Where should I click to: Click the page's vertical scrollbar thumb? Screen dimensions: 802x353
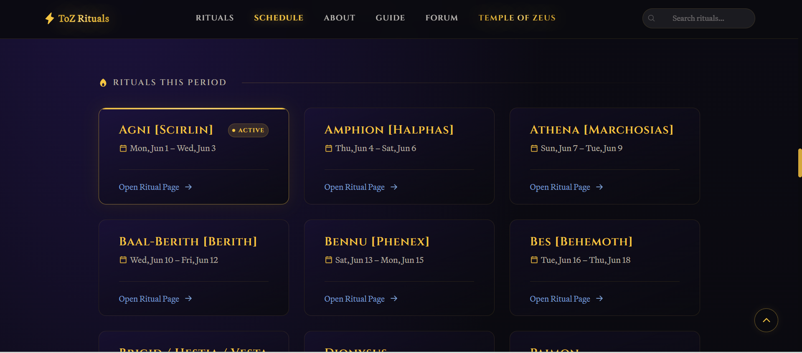tap(799, 163)
